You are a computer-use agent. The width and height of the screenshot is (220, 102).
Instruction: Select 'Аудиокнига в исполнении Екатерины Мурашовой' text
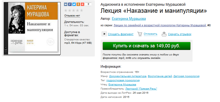[x=143, y=4]
